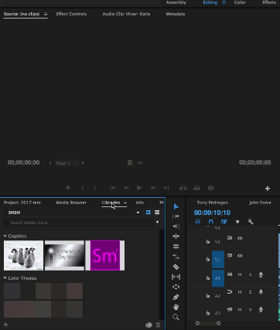Open timeline wrench display settings

coord(251,222)
